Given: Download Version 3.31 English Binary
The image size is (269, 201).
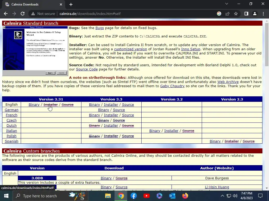Looking at the screenshot, I should tap(34, 105).
